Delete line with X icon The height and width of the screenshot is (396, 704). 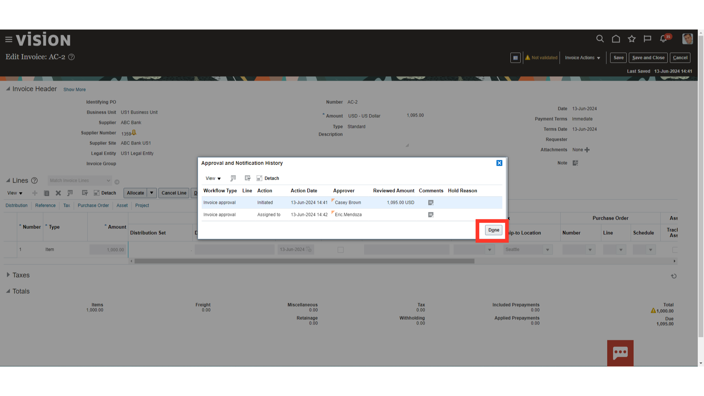coord(58,193)
